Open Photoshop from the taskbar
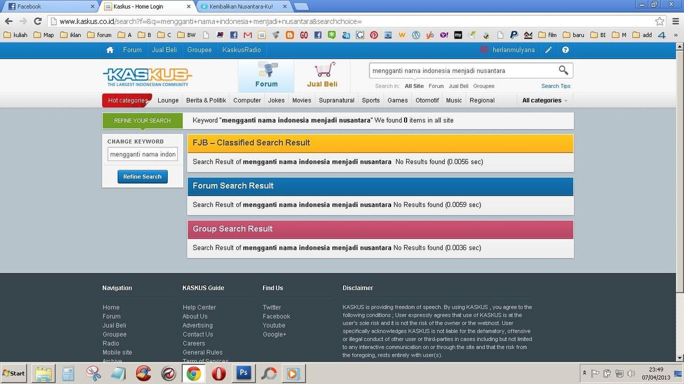The height and width of the screenshot is (384, 684). pyautogui.click(x=243, y=373)
